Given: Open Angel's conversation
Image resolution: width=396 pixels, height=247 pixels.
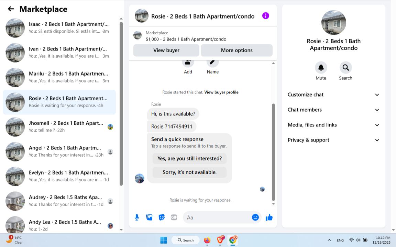Looking at the screenshot, I should point(59,151).
